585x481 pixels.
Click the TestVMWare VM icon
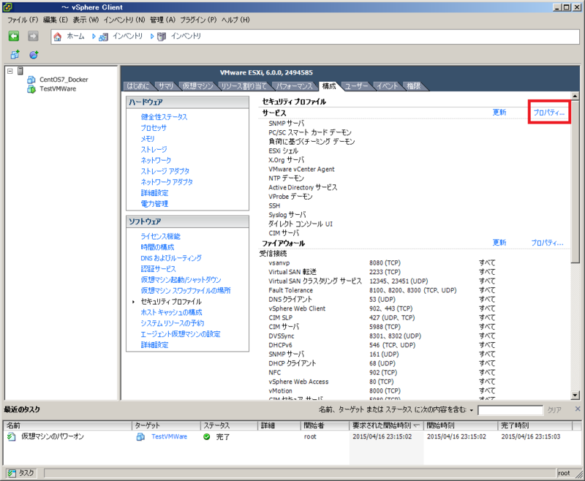[x=31, y=89]
